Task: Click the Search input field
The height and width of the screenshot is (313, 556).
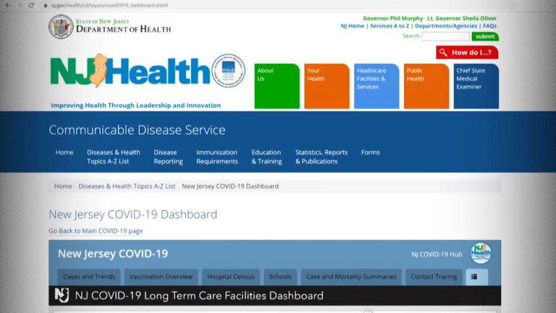Action: coord(445,36)
